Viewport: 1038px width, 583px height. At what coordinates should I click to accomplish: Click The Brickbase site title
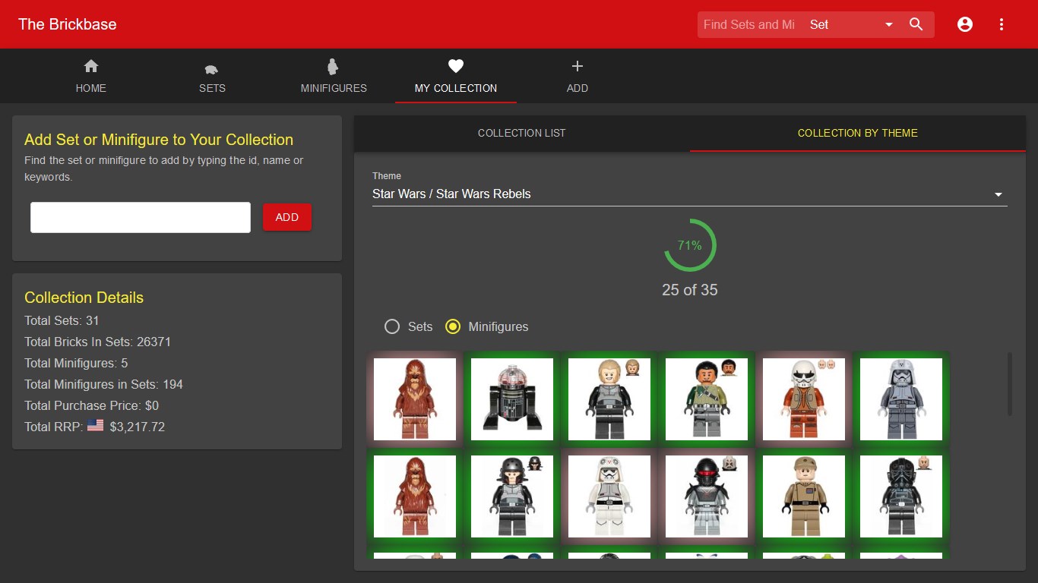[x=68, y=24]
